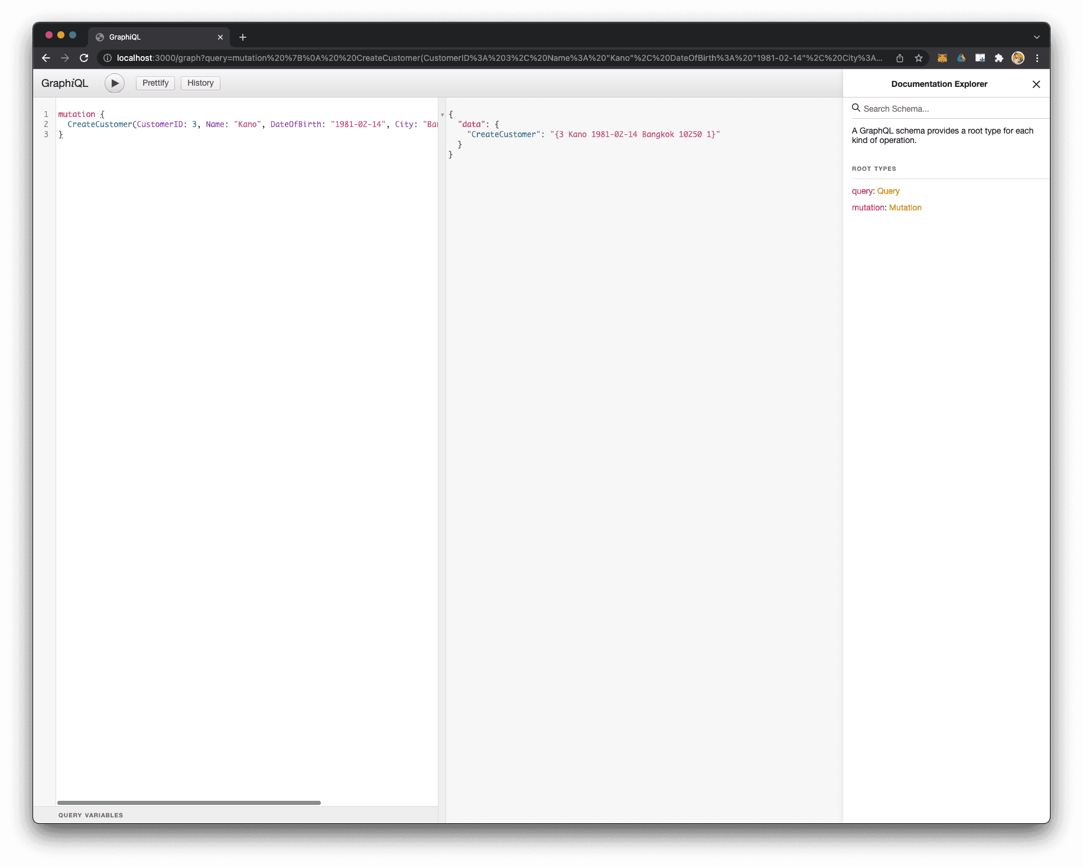The image size is (1083, 867).
Task: Expand the QUERY VARIABLES pane
Action: (90, 815)
